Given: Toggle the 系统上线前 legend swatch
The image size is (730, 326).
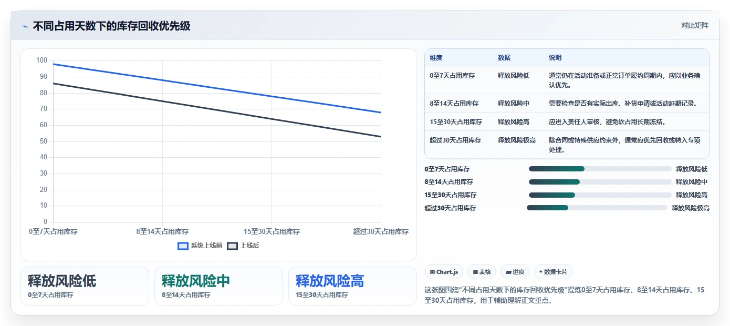Looking at the screenshot, I should pyautogui.click(x=183, y=246).
